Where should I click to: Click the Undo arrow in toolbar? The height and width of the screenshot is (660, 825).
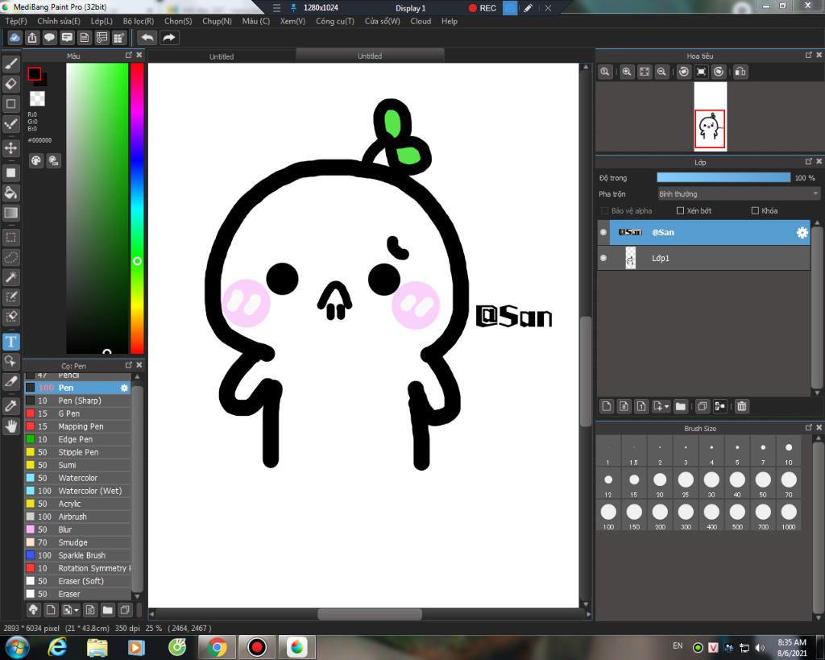click(147, 38)
